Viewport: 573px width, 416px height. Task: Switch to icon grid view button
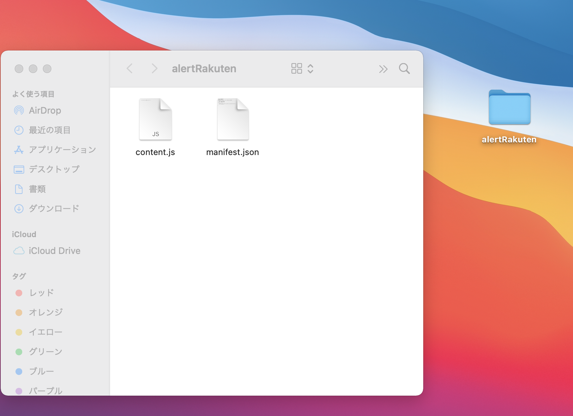click(x=297, y=68)
